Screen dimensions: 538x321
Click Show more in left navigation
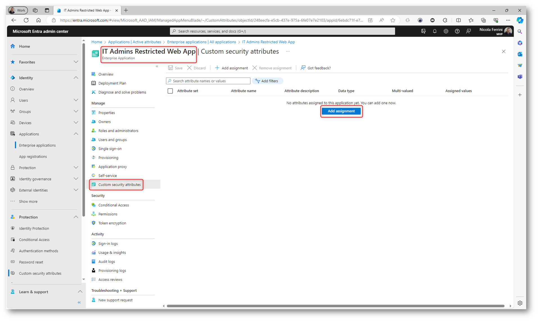point(28,201)
